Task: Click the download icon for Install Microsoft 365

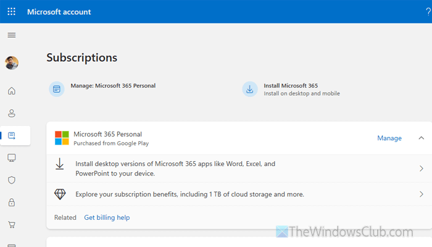Action: point(250,89)
